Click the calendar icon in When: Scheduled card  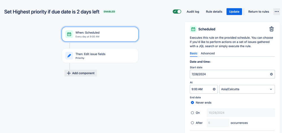pyautogui.click(x=69, y=34)
